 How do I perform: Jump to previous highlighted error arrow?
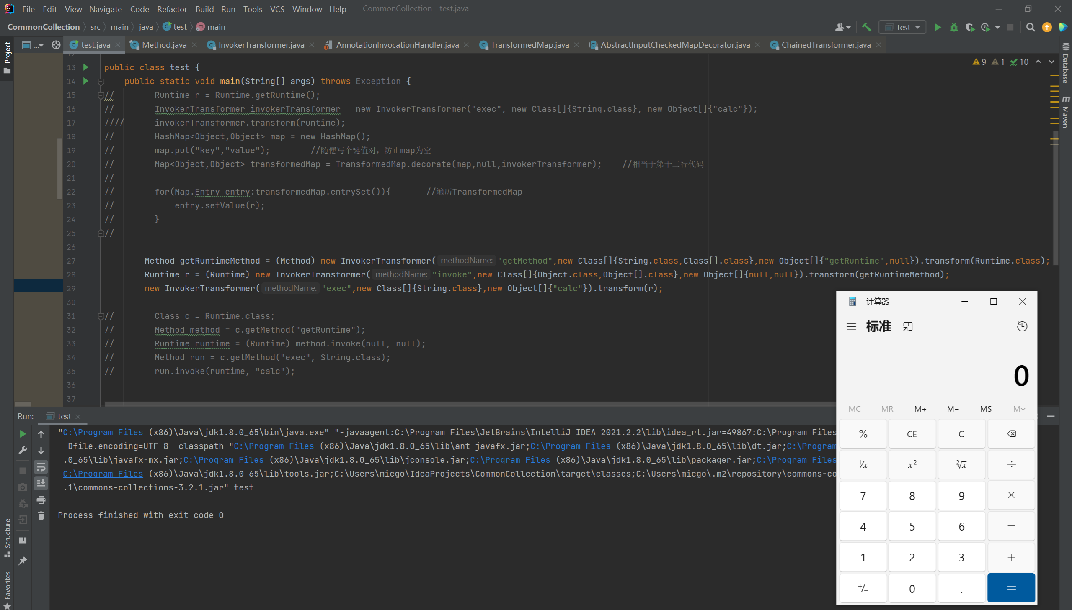click(x=1038, y=62)
